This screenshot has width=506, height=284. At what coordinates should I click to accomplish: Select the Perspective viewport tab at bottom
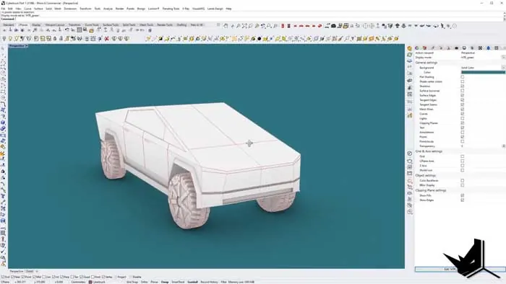click(16, 272)
